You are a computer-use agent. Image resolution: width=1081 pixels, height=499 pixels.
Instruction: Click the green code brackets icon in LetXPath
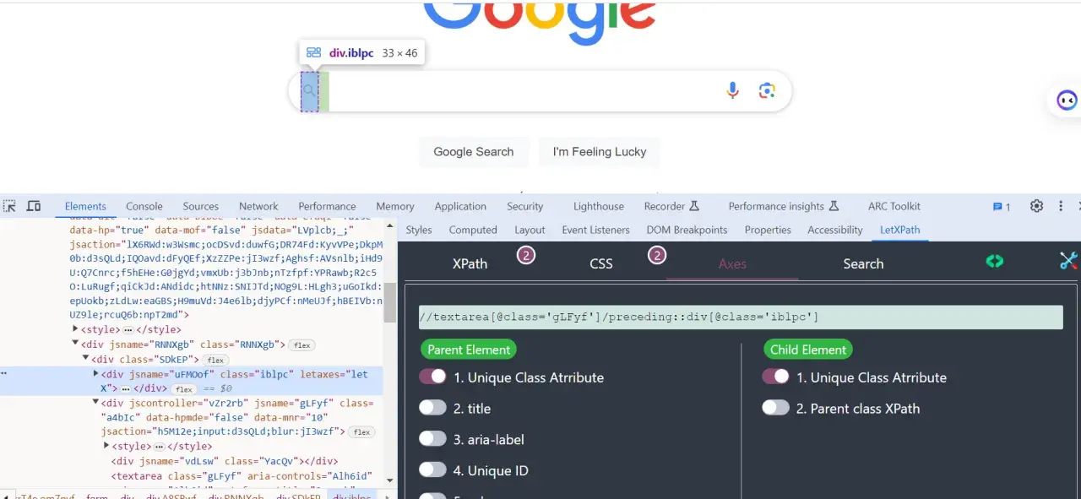click(x=995, y=262)
